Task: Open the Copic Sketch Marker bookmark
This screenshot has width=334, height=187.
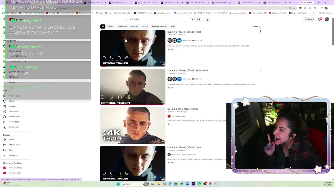Action: point(298,13)
